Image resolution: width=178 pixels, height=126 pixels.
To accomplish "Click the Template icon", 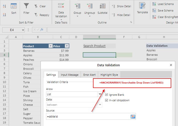I will [142, 6].
